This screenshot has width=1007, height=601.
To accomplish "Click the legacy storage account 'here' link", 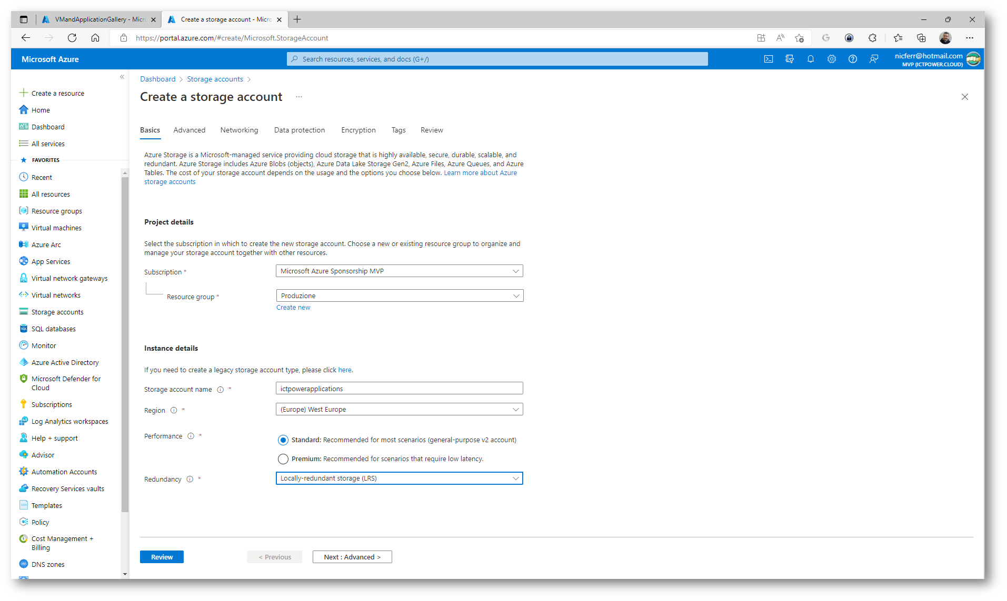I will click(x=345, y=370).
